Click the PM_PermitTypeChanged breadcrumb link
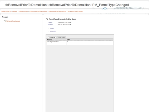The height and width of the screenshot is (112, 149). point(75,11)
